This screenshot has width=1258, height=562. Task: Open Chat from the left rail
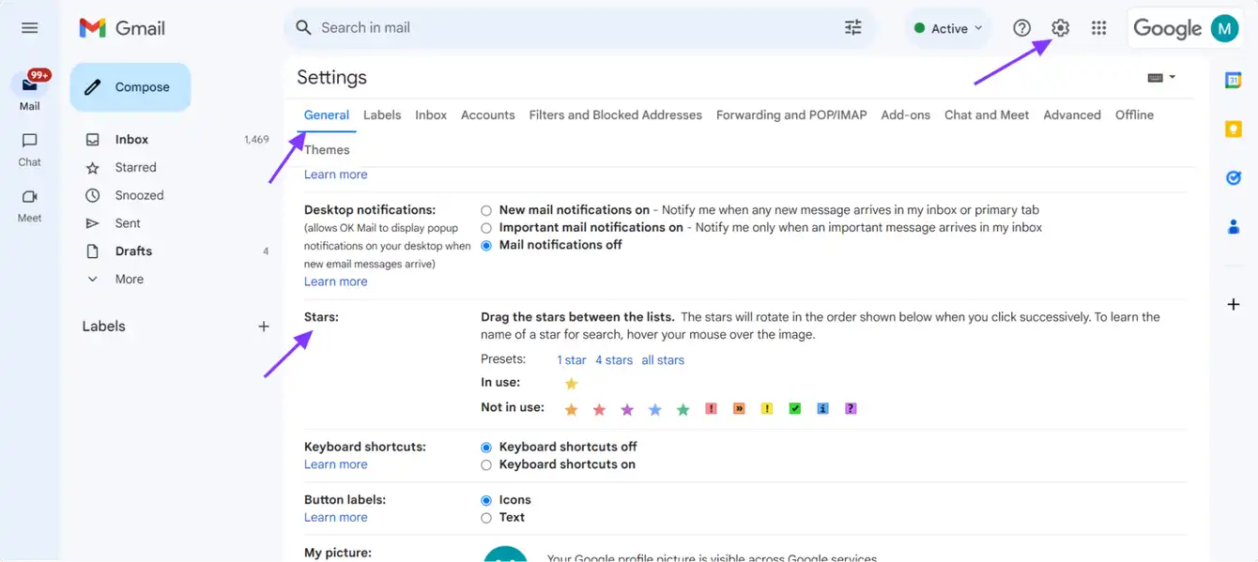tap(30, 149)
